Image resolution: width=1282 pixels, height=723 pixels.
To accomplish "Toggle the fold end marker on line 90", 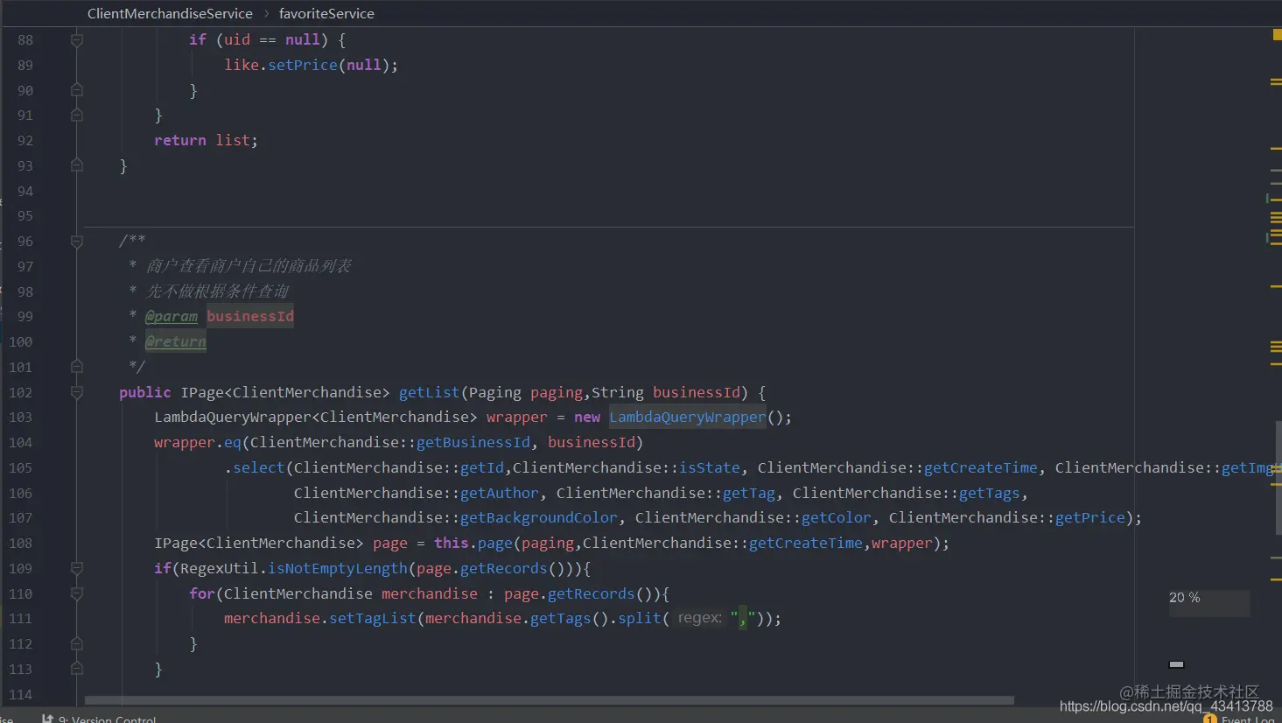I will coord(77,90).
